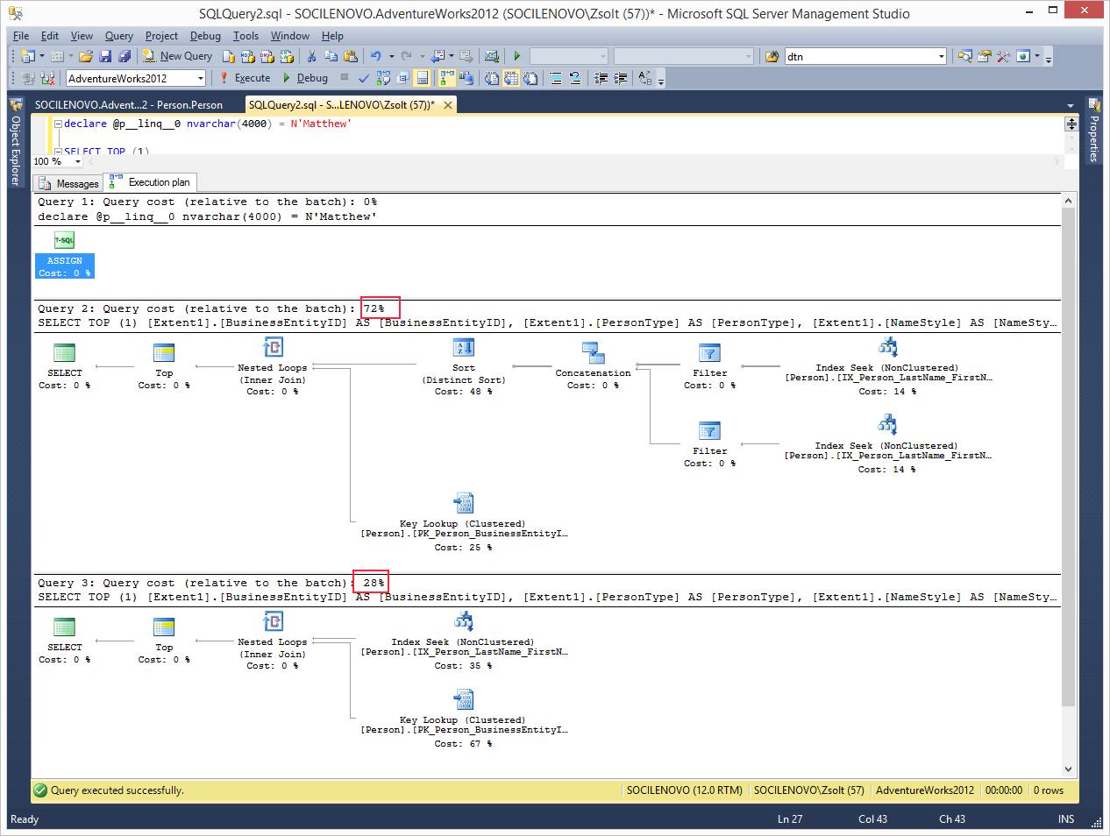This screenshot has height=836, width=1110.
Task: Toggle Results to Text mode
Action: click(x=491, y=78)
